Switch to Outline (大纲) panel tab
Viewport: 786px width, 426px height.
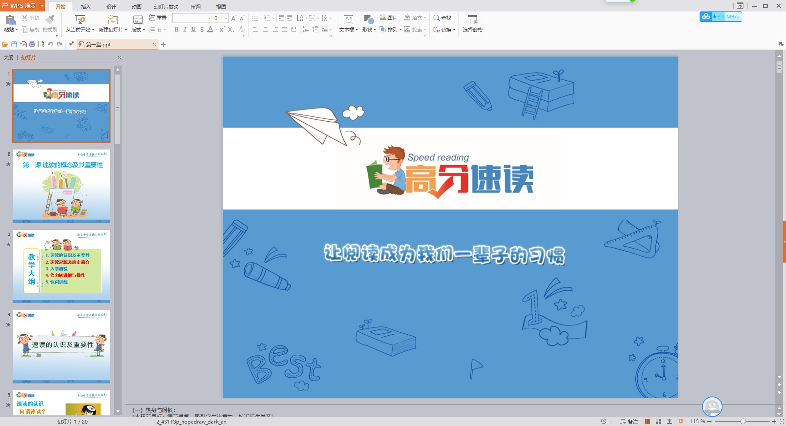pyautogui.click(x=8, y=58)
